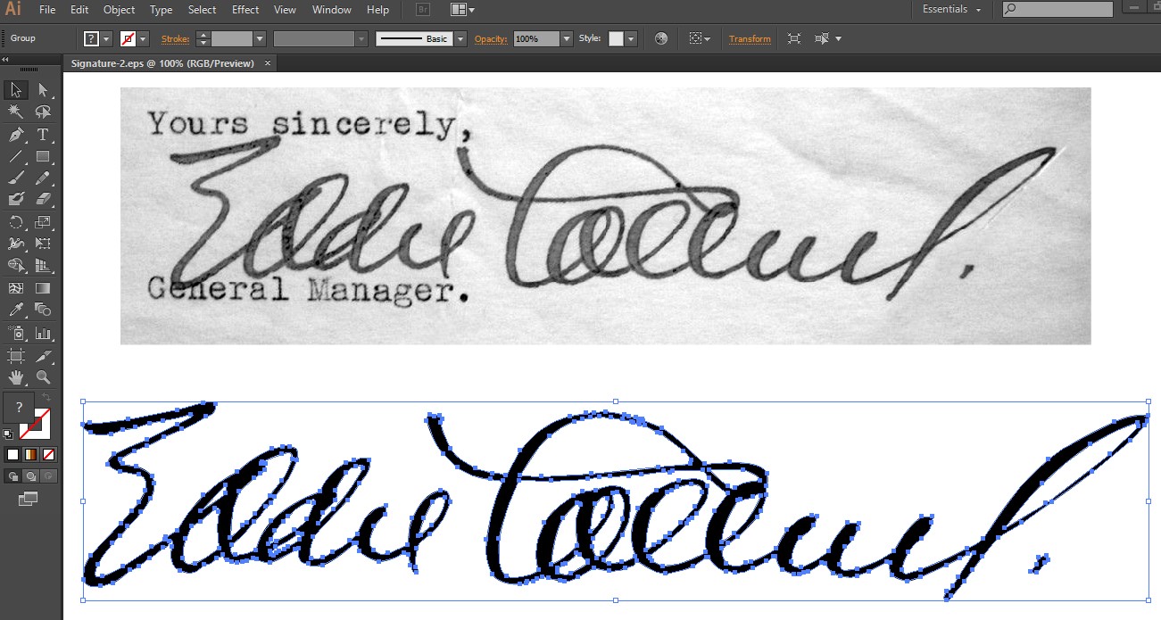Activate the Direct Selection tool
The image size is (1161, 620).
(x=42, y=90)
